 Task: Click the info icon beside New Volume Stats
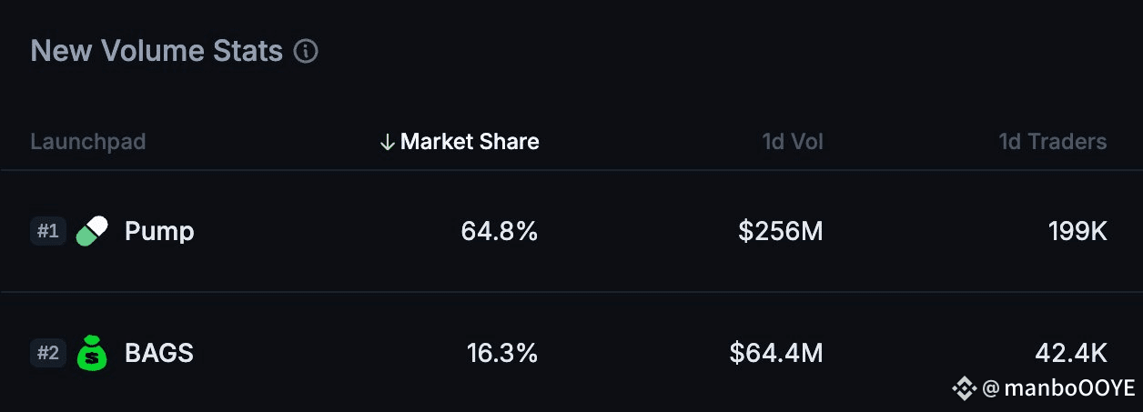point(306,52)
